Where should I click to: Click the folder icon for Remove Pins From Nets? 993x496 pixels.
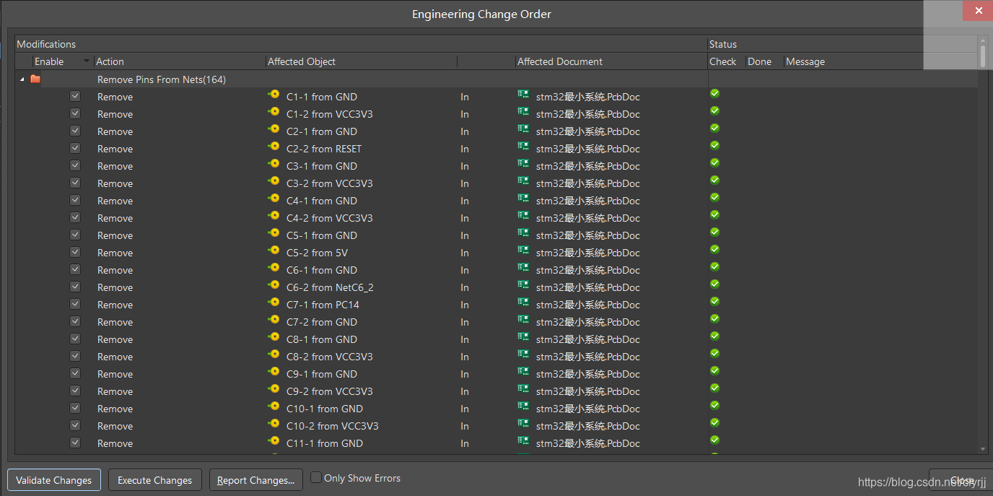(x=35, y=79)
